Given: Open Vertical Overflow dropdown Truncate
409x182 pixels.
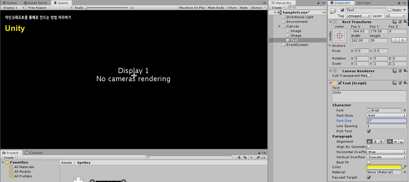Looking at the screenshot, I should (x=387, y=157).
